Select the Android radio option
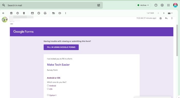Screen dimensions: 180x98 pos(48,85)
